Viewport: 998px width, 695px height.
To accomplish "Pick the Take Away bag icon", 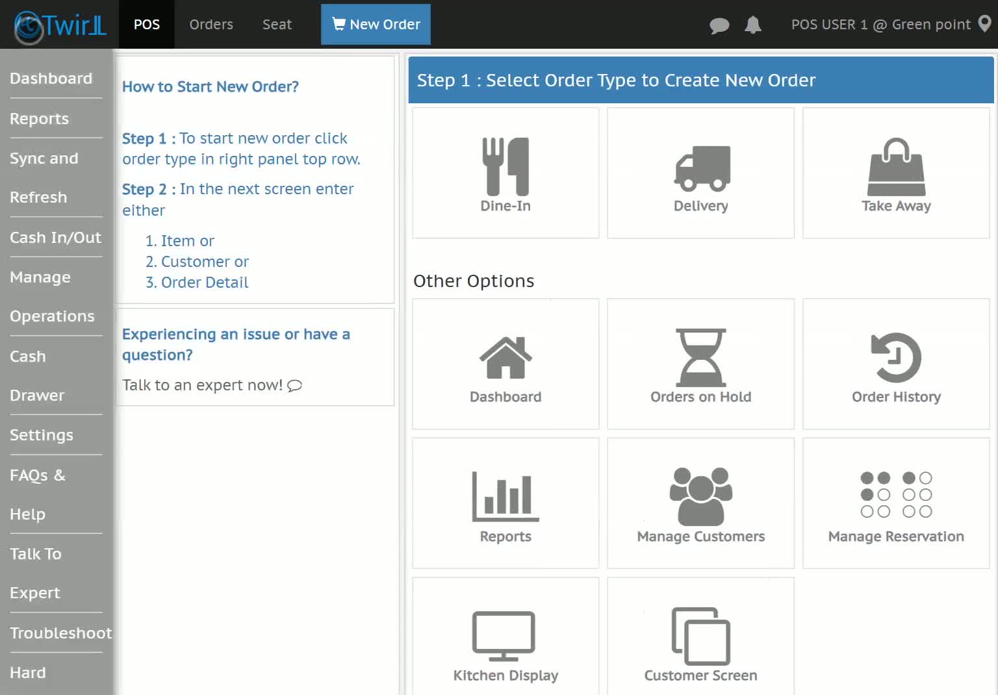I will [897, 166].
